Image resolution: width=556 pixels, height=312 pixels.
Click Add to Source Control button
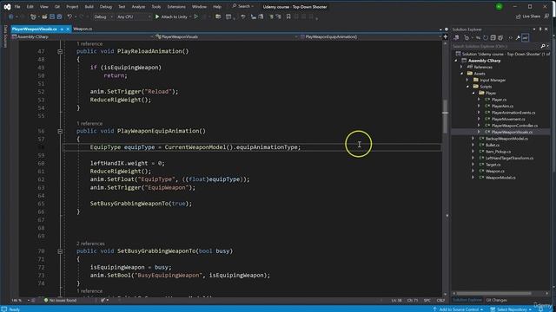point(458,309)
